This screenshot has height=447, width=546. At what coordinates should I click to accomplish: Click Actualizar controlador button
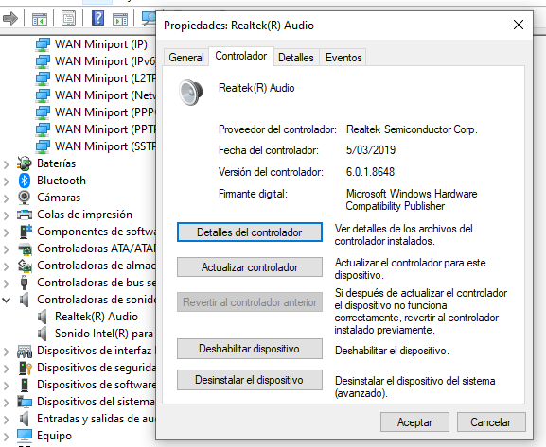pyautogui.click(x=250, y=267)
